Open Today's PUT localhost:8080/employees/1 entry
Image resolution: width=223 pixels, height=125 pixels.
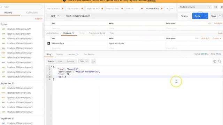point(20,62)
